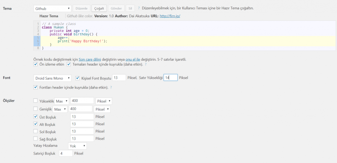Image resolution: width=337 pixels, height=163 pixels.
Task: Open the Genişlik Piksel unit dropdown
Action: pos(102,109)
